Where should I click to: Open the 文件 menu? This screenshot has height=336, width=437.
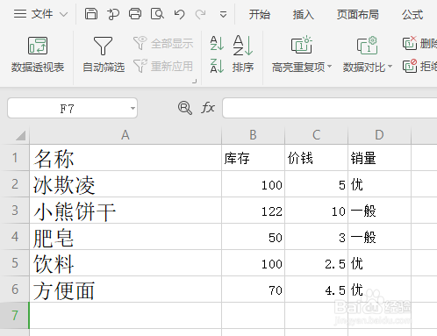point(33,14)
